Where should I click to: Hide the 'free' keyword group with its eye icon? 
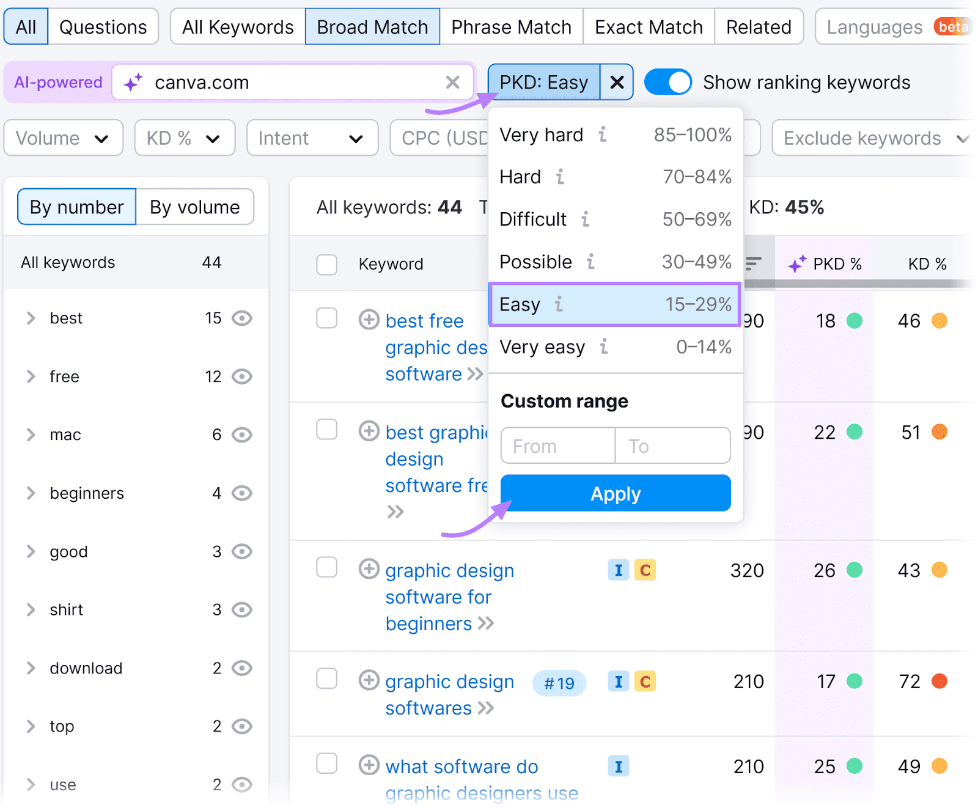(x=243, y=376)
